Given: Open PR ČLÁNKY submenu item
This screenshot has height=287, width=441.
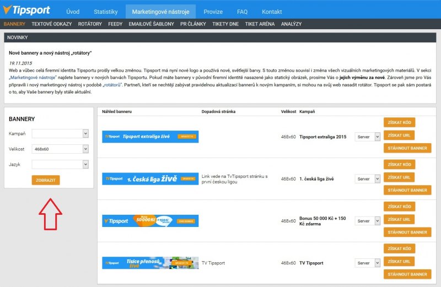Looking at the screenshot, I should tap(193, 24).
